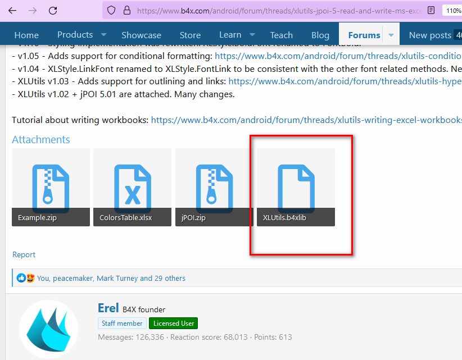This screenshot has height=360, width=462.
Task: Open the writing excel workbooks tutorial link
Action: (x=306, y=120)
